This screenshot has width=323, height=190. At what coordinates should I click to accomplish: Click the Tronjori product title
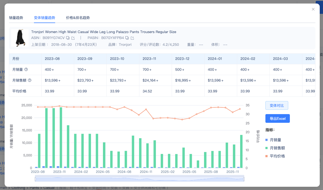coord(104,32)
